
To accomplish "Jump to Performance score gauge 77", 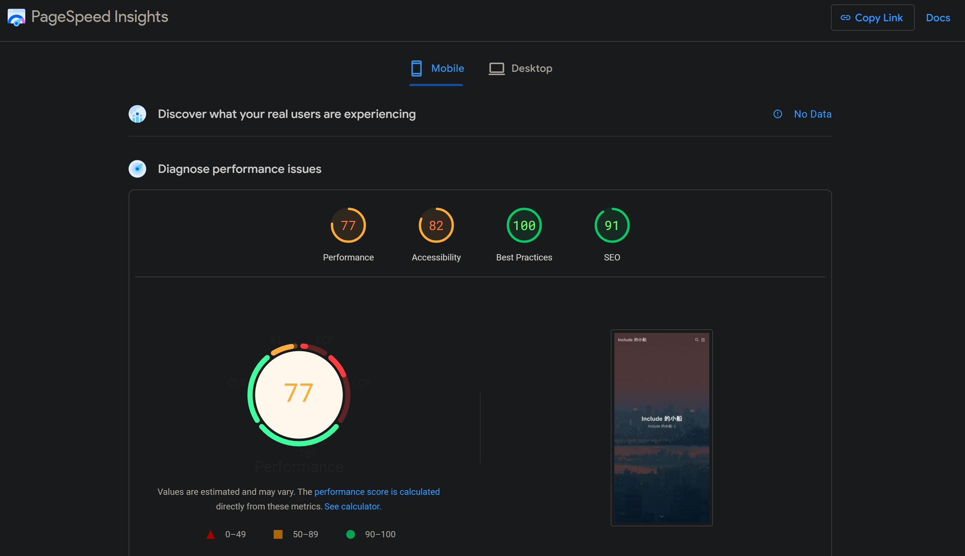I will click(348, 225).
